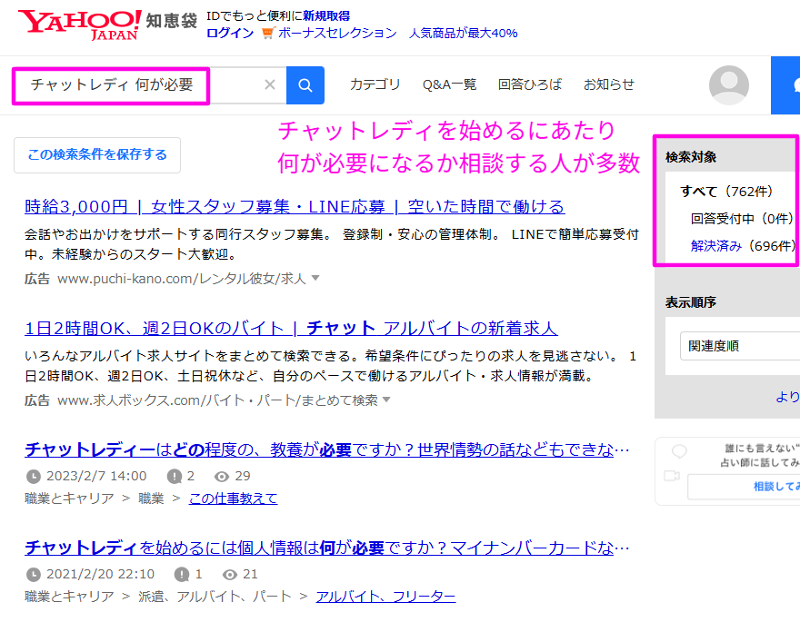Click the www.puchi-kano.com/レンタル彼女/求人 ad URL
Viewport: 800px width, 622px height.
(182, 279)
